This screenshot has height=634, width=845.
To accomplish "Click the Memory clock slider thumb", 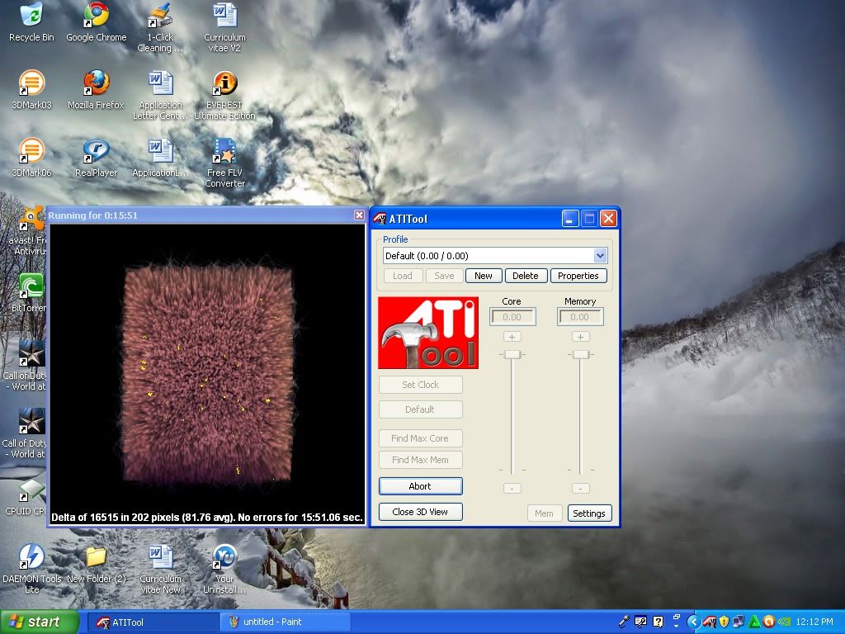I will click(x=580, y=354).
